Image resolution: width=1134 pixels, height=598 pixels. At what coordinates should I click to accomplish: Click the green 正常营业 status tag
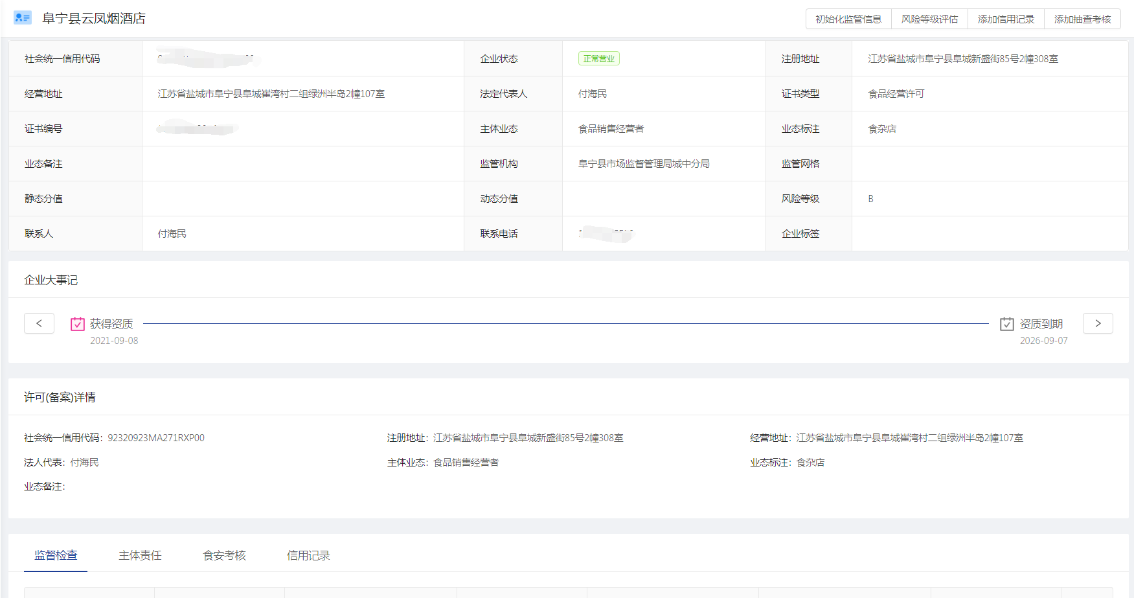pos(598,59)
